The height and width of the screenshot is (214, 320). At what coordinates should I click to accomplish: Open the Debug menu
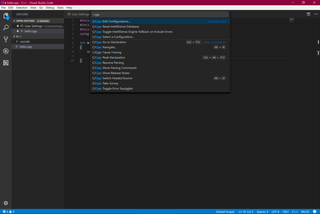[50, 8]
